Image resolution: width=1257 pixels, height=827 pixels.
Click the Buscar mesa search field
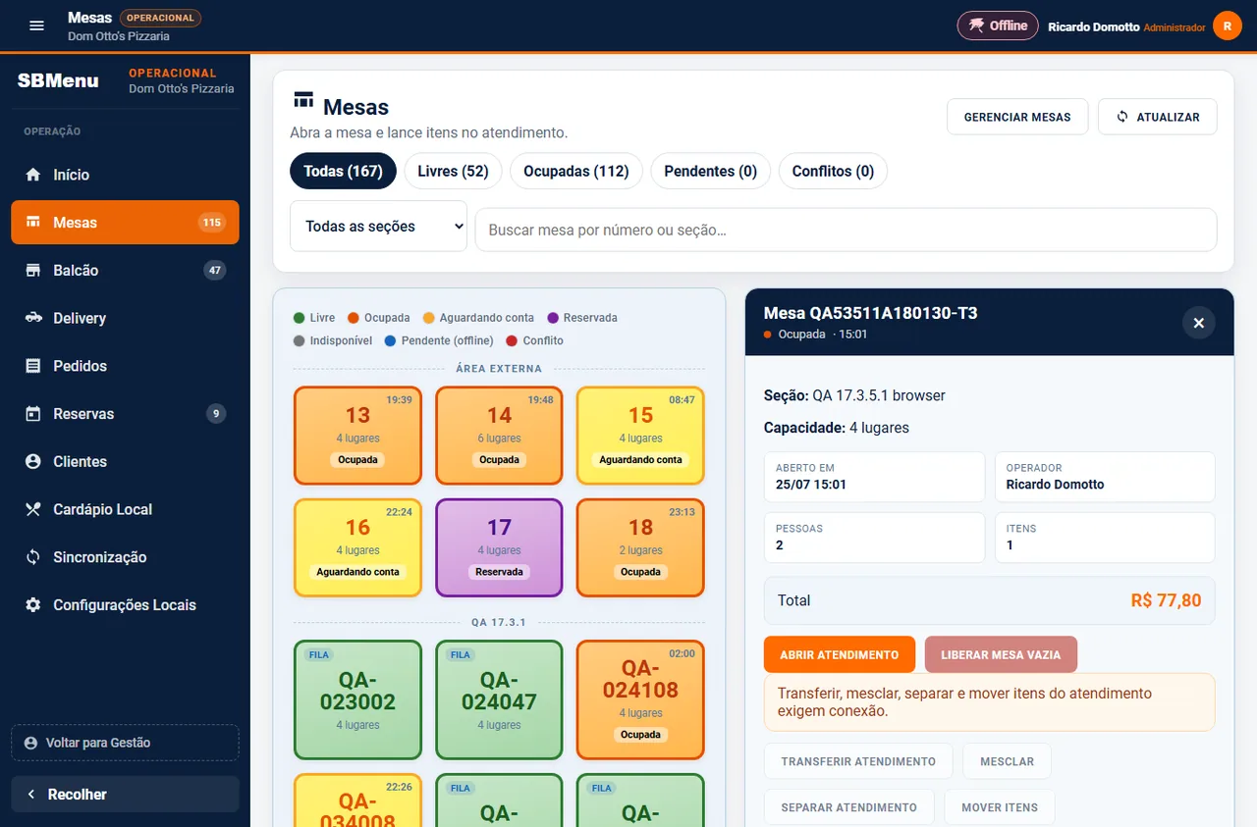click(846, 230)
